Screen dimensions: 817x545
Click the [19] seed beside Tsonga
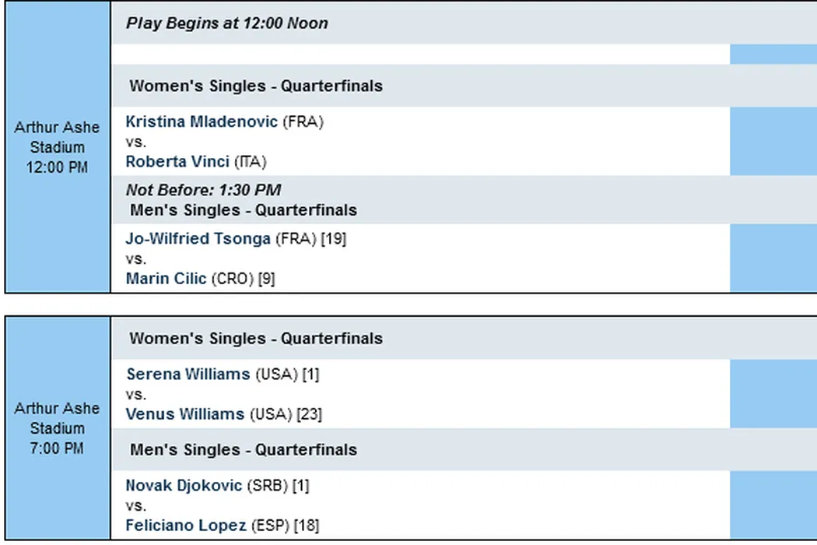click(334, 239)
